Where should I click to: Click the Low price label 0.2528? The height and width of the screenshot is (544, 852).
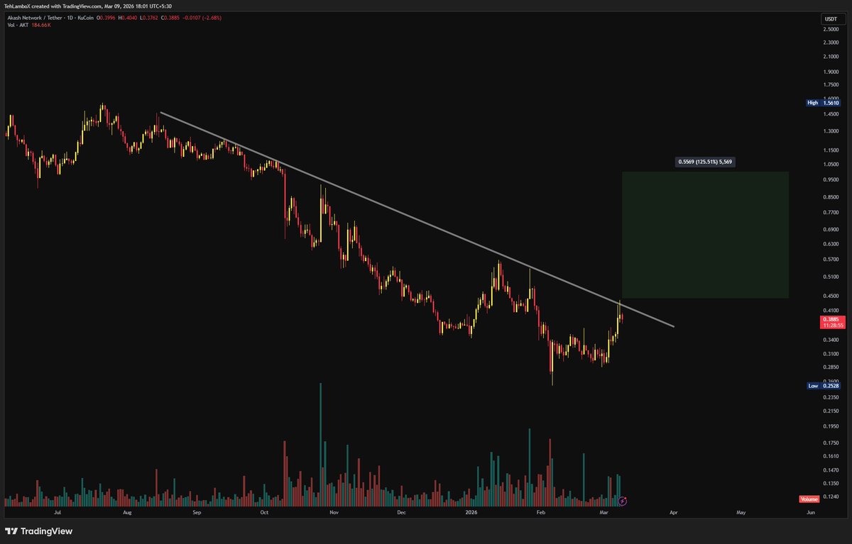822,386
